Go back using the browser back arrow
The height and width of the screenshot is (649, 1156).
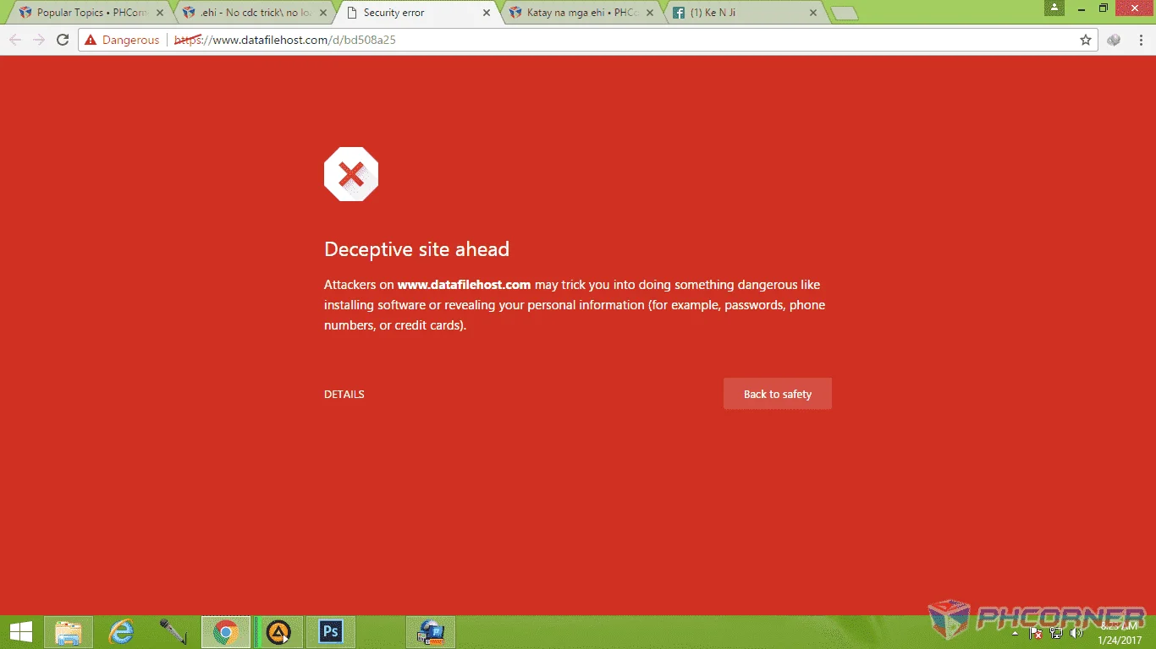pyautogui.click(x=15, y=40)
